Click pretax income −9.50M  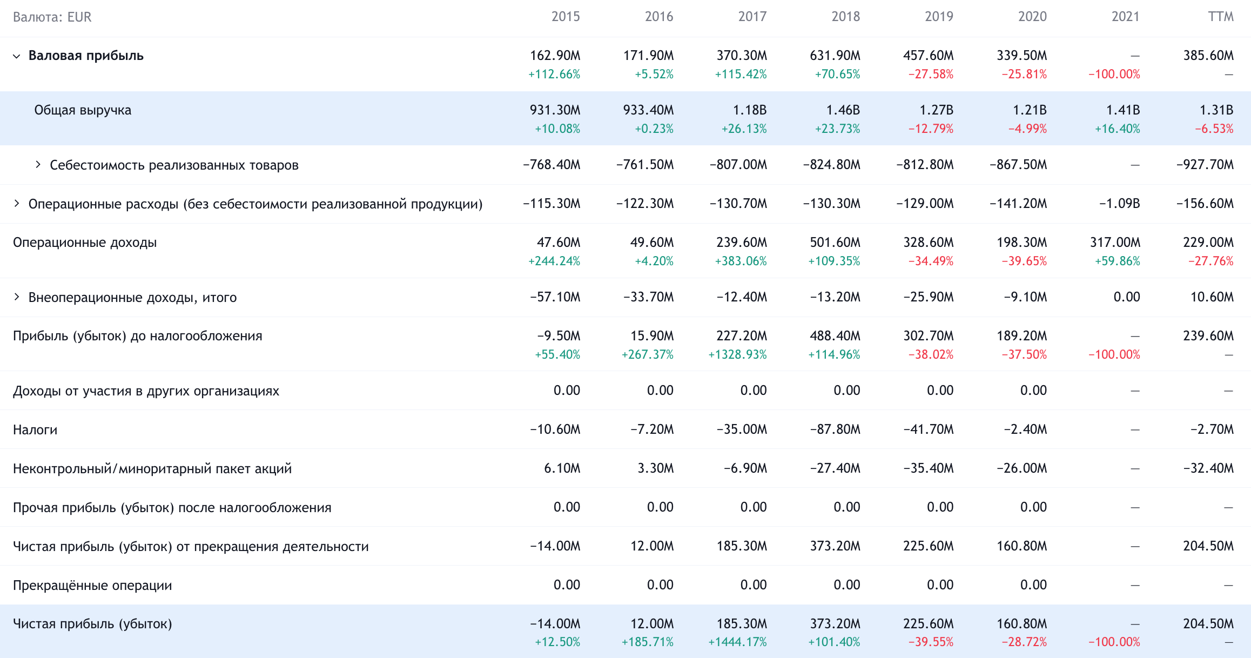(559, 336)
